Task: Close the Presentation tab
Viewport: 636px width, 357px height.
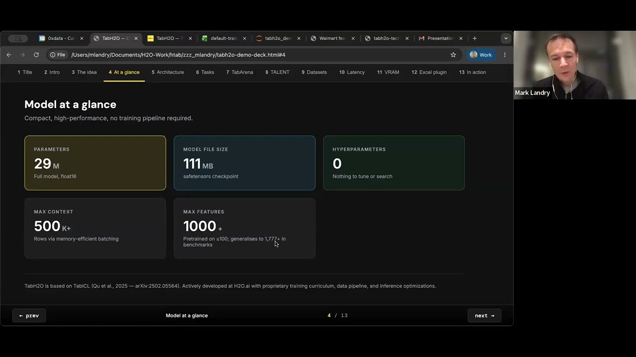Action: point(461,38)
